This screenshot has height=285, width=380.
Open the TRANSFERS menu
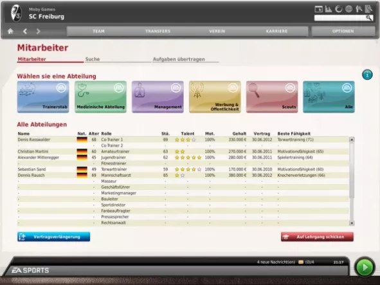click(158, 32)
